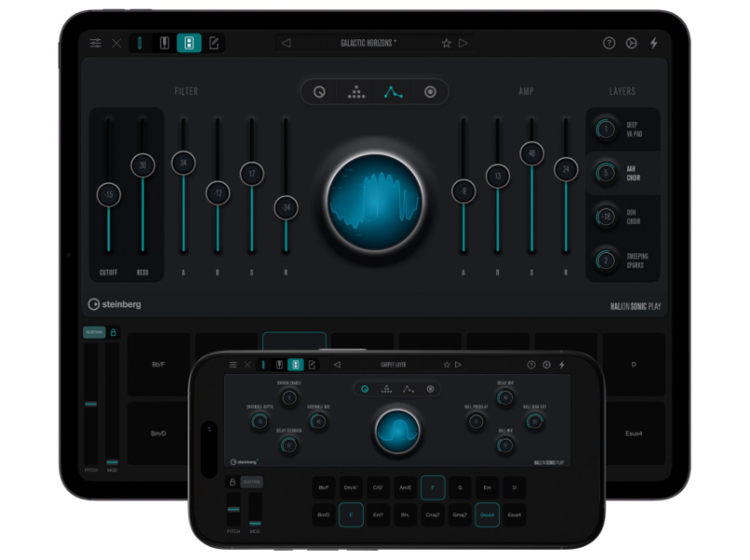Screen dimensions: 750x560
Task: Open help question mark on the phone
Action: click(x=531, y=365)
